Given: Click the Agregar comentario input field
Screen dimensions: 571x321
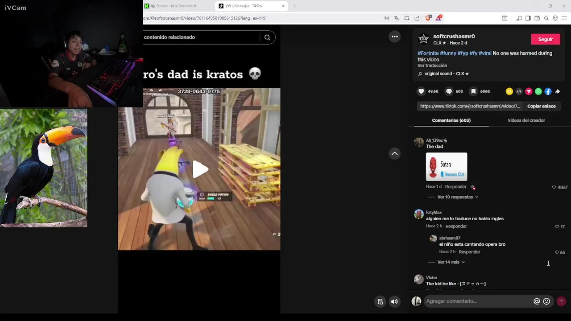Looking at the screenshot, I should [x=477, y=301].
